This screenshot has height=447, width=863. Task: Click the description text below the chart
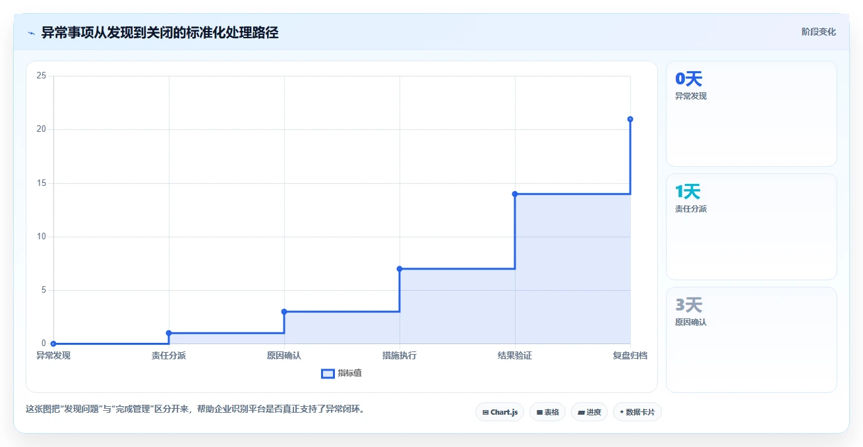195,409
